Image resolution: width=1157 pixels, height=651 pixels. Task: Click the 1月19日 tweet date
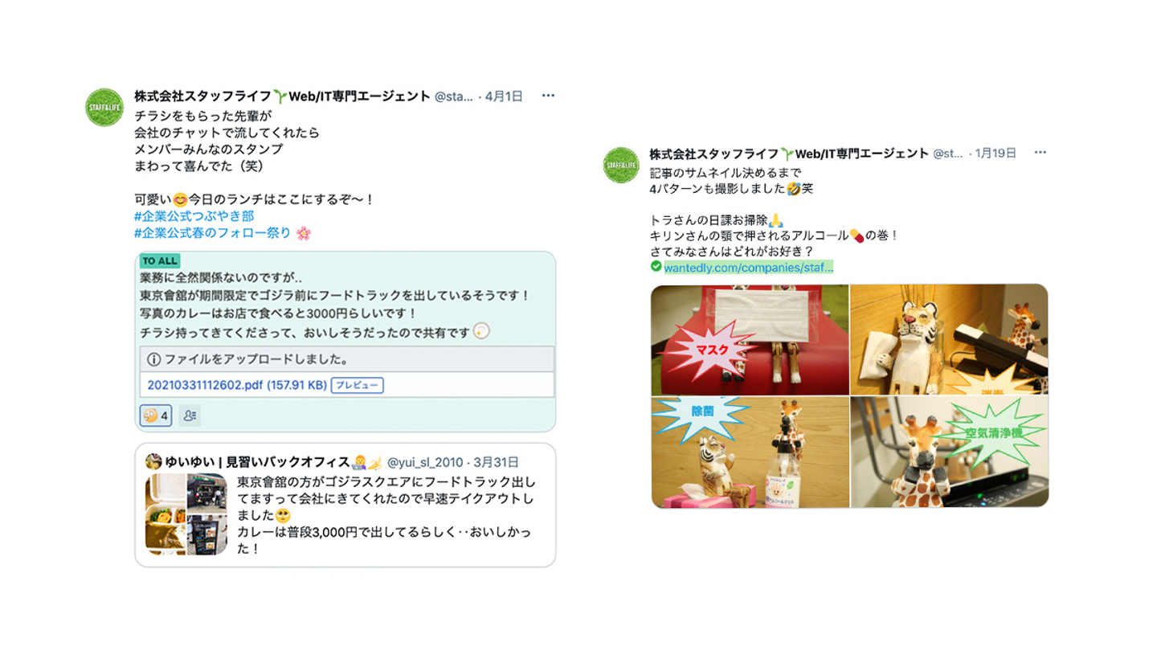996,153
